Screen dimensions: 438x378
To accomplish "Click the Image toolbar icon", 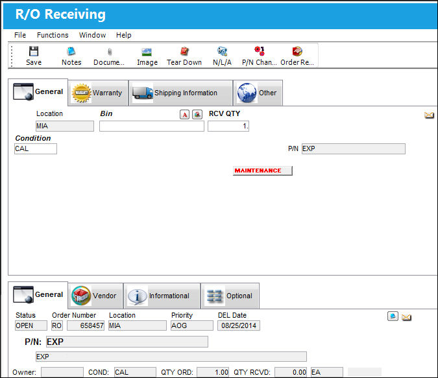I will pos(147,52).
